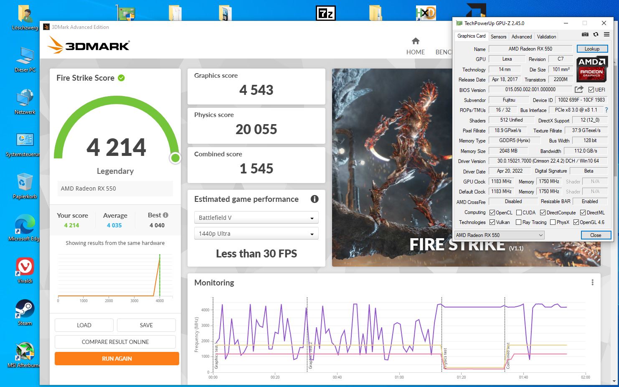Open the HxD desktop icon

425,13
